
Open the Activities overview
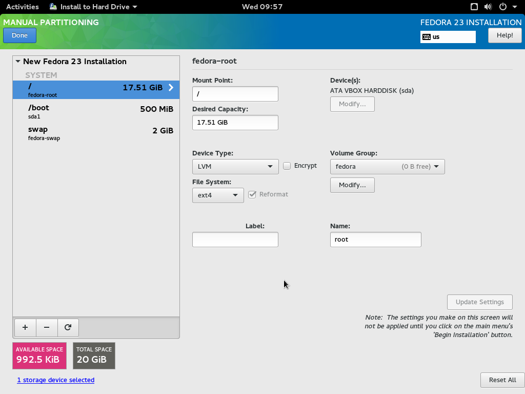pyautogui.click(x=22, y=7)
